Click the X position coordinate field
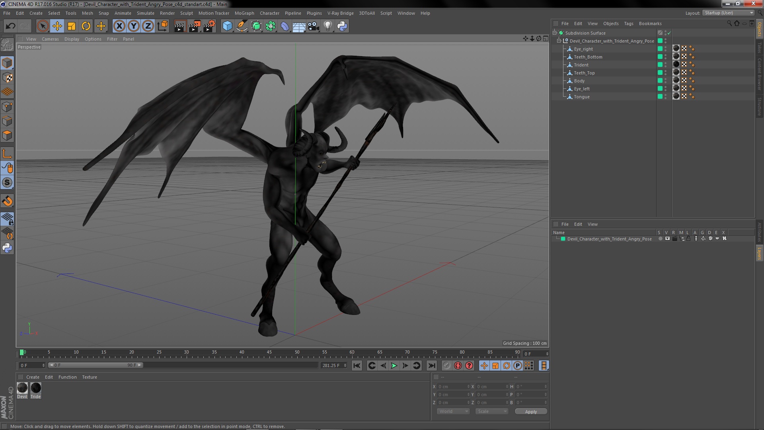Viewport: 764px width, 430px height. [453, 387]
